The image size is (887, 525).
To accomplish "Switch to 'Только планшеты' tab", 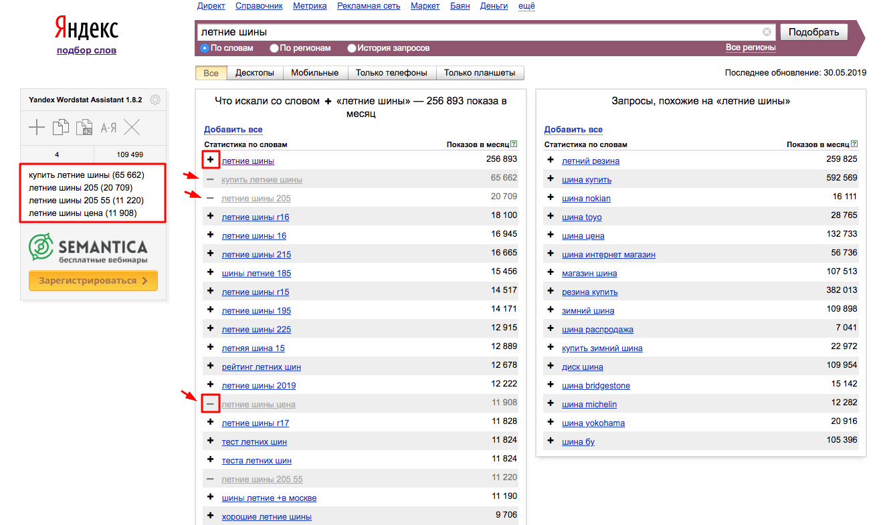I will coord(480,73).
